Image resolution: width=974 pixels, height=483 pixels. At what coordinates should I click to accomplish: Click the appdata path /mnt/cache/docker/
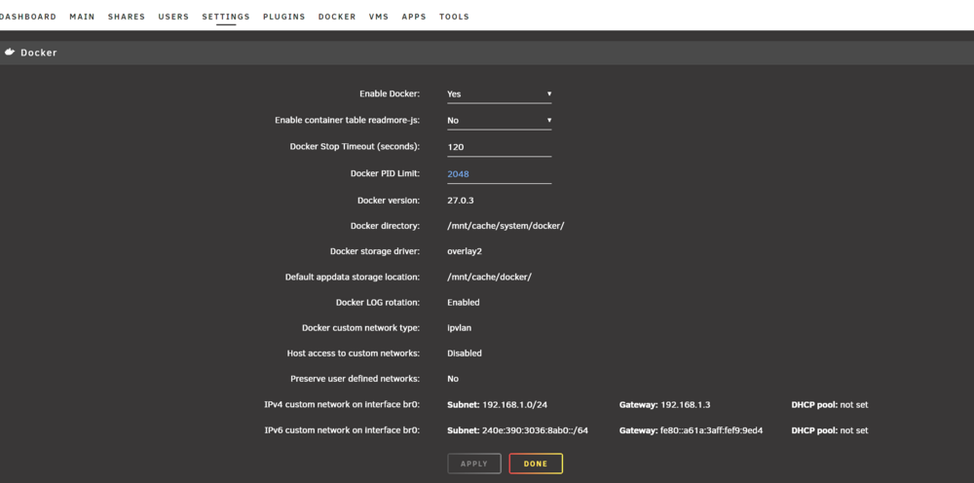(x=490, y=277)
